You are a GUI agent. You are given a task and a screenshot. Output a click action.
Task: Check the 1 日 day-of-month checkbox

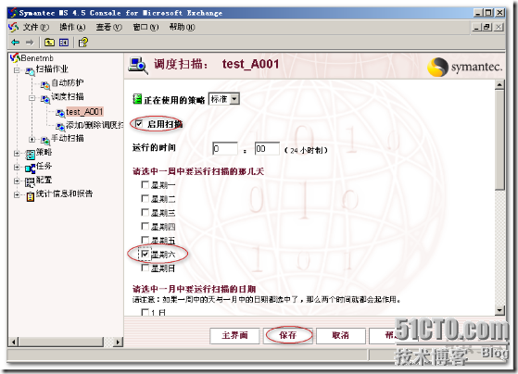tap(145, 312)
